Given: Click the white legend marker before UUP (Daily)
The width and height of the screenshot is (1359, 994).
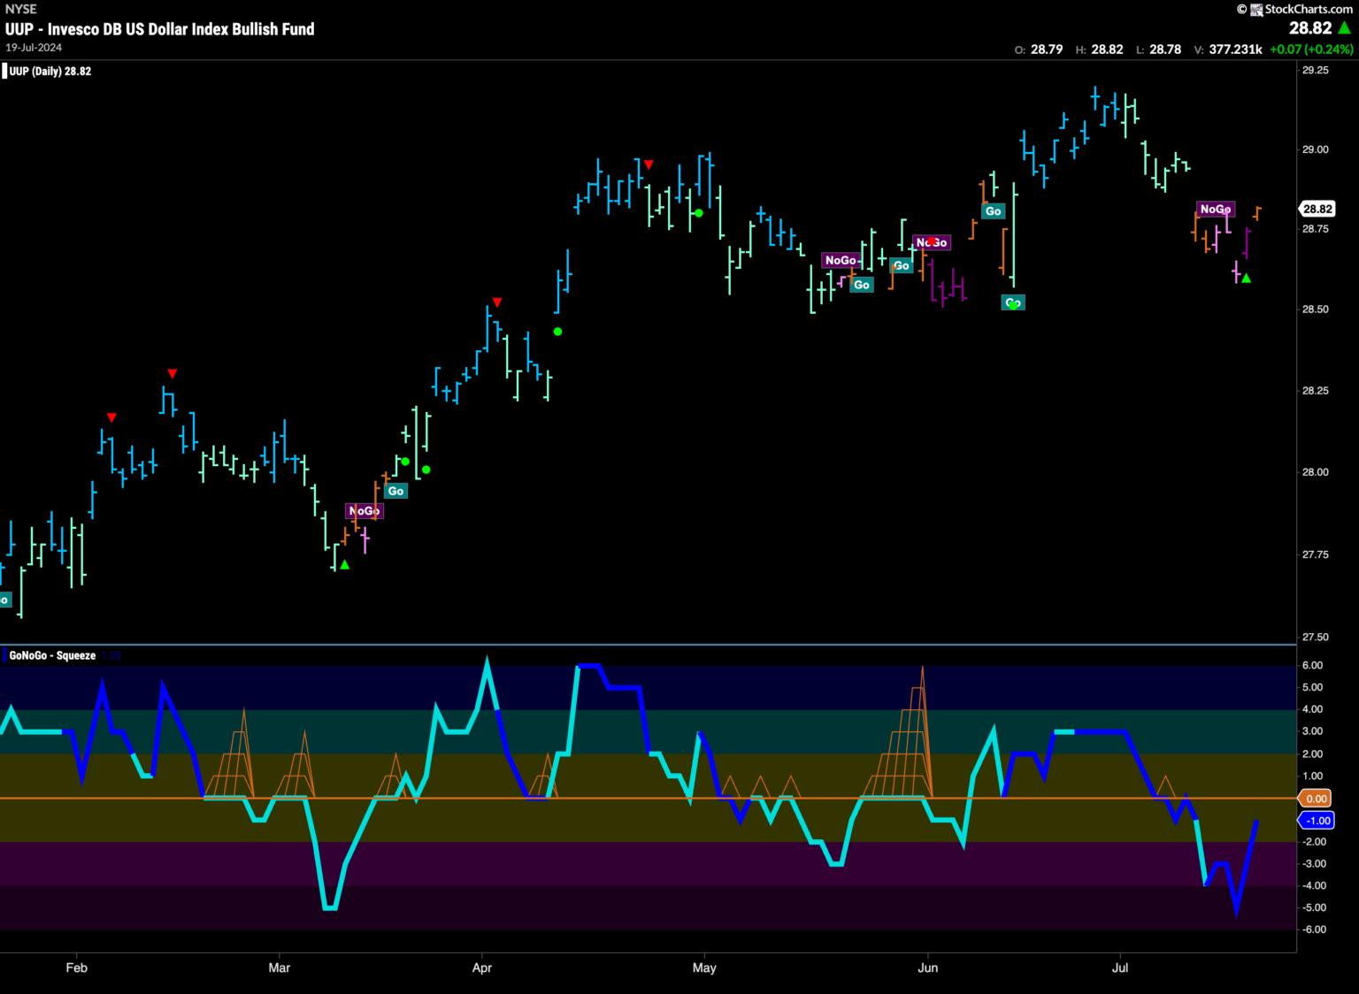Looking at the screenshot, I should pos(4,72).
